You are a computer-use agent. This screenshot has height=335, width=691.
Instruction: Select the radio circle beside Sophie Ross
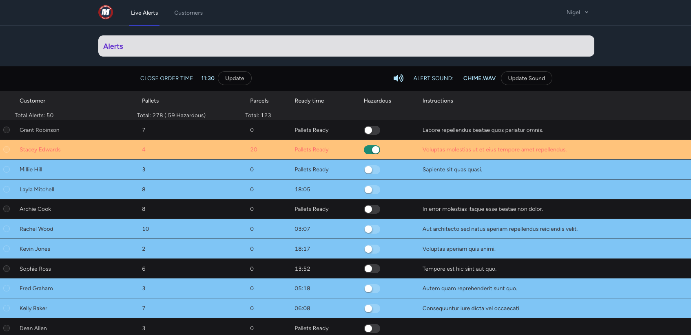[x=7, y=269]
